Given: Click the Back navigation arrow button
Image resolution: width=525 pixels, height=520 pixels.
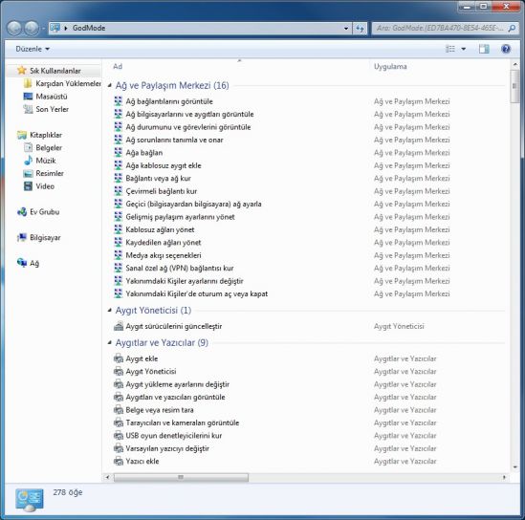Looking at the screenshot, I should (14, 28).
